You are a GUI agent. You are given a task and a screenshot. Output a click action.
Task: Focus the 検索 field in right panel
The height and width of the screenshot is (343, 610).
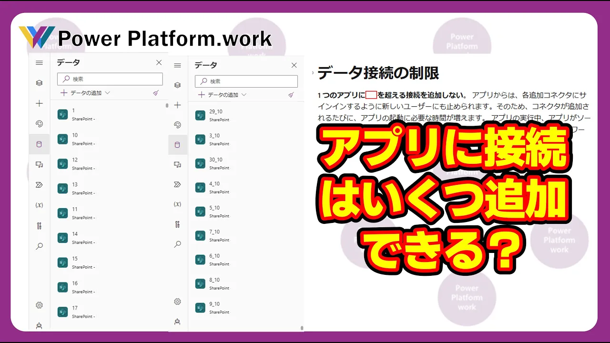pyautogui.click(x=246, y=81)
